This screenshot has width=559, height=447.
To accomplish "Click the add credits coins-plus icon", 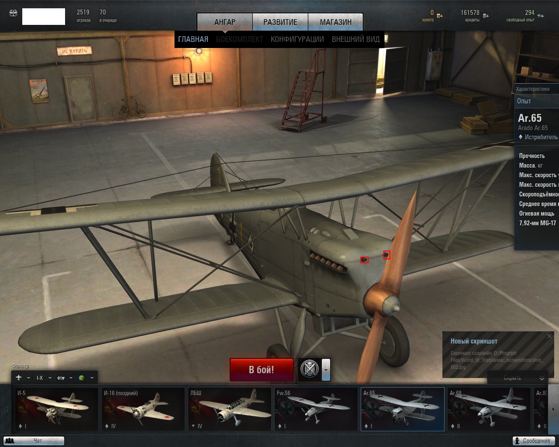I will point(486,16).
